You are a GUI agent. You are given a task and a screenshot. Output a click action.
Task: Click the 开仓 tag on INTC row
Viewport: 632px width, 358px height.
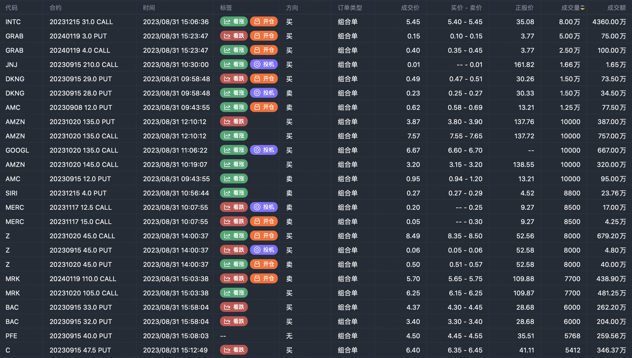click(x=264, y=22)
